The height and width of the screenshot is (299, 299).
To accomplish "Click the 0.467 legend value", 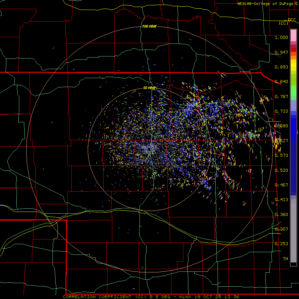I will pos(281,185).
